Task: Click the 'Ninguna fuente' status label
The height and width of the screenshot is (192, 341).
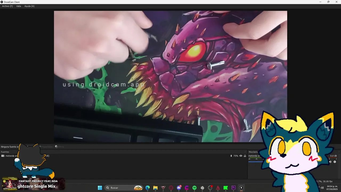Action: coord(10,147)
